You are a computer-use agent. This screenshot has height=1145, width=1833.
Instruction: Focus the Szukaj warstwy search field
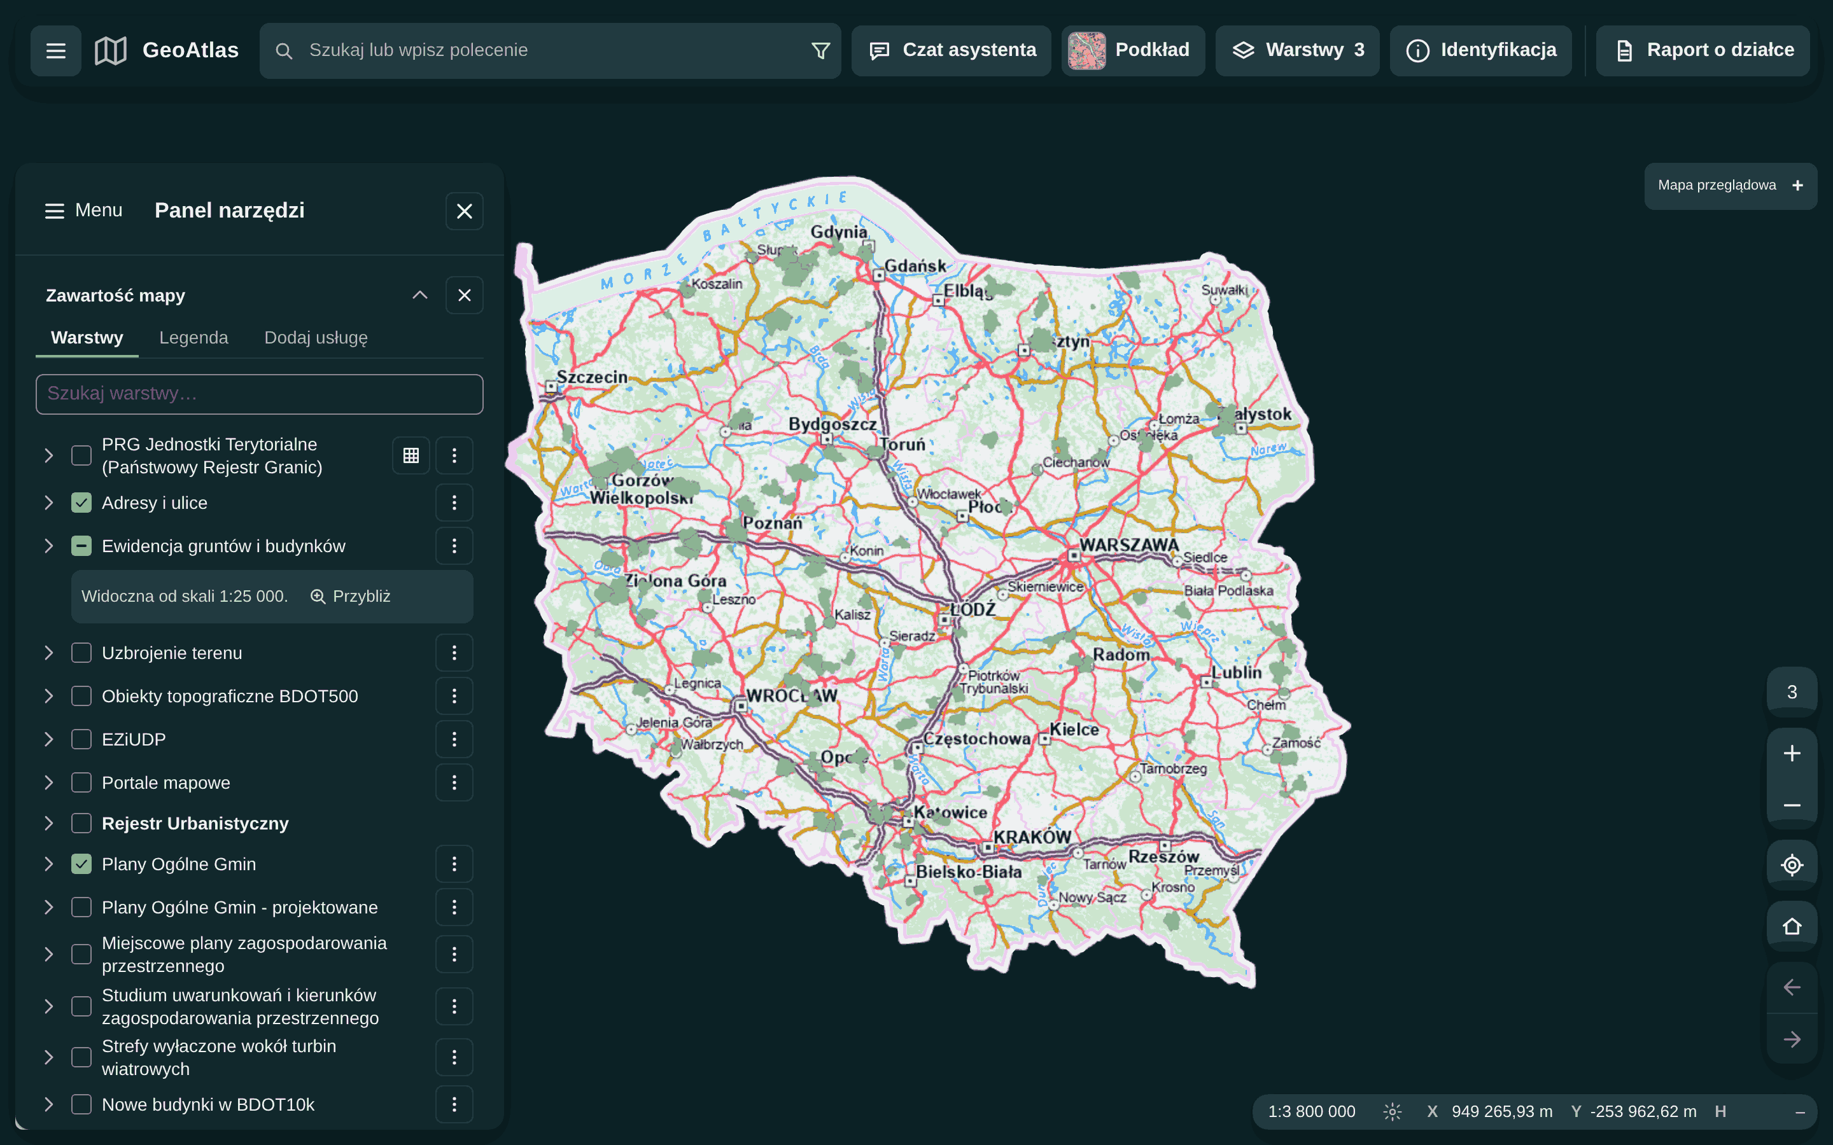pos(259,394)
